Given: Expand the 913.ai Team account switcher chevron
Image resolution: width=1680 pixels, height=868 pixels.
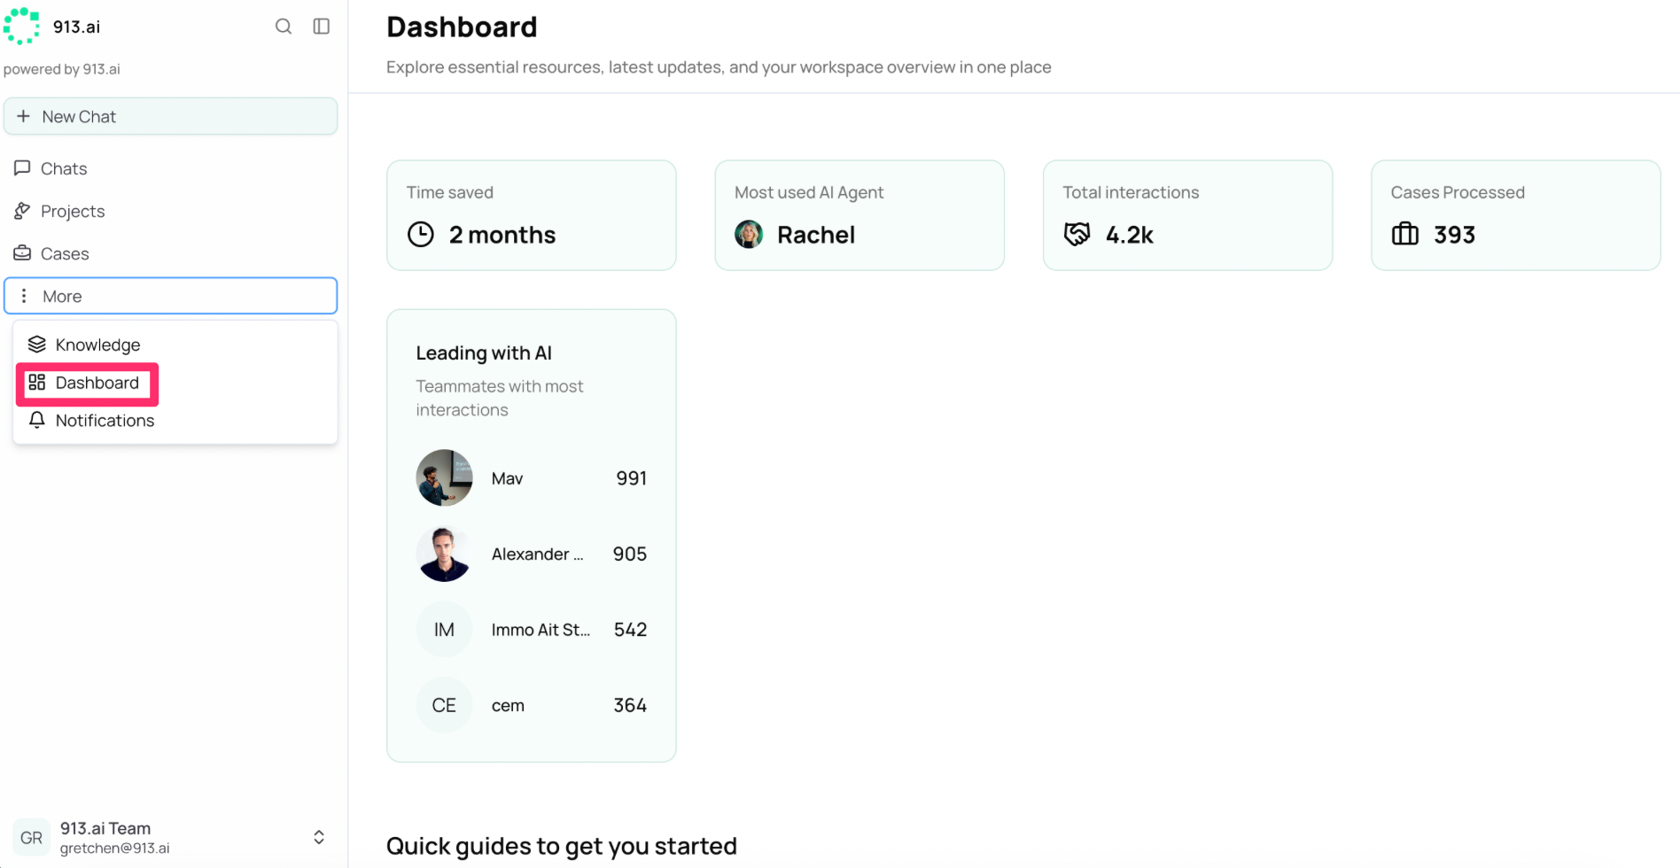Looking at the screenshot, I should click(x=319, y=838).
